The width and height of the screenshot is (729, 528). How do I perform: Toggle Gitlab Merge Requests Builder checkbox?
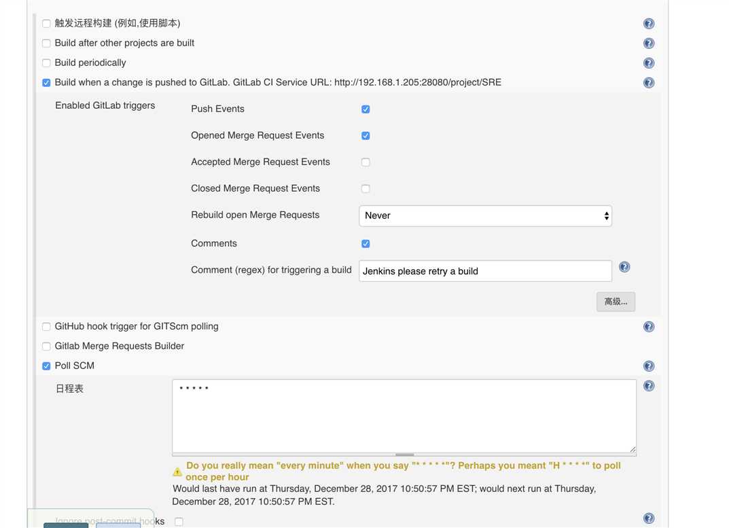click(x=46, y=347)
